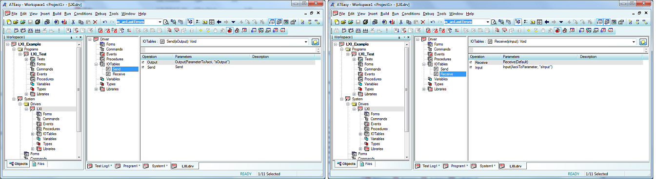
Task: Expand the Libraries node in the left window's driver tree
Action: point(96,89)
